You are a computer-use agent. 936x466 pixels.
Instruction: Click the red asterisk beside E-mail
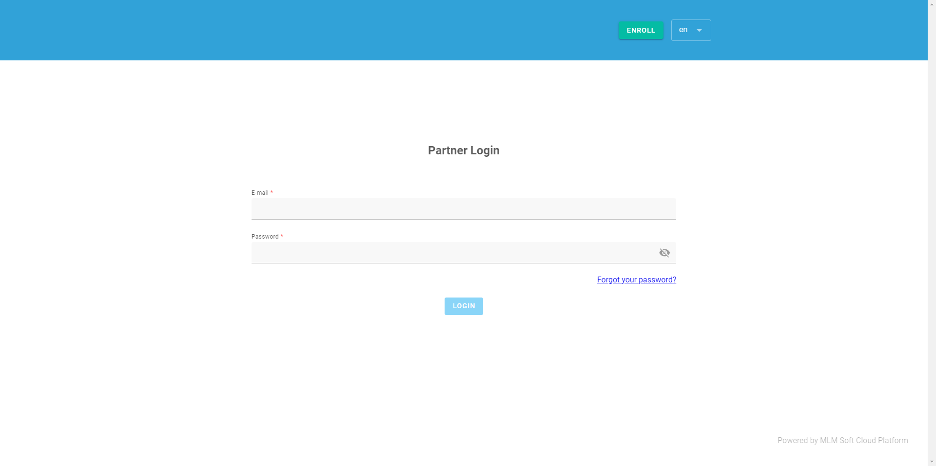[x=272, y=192]
